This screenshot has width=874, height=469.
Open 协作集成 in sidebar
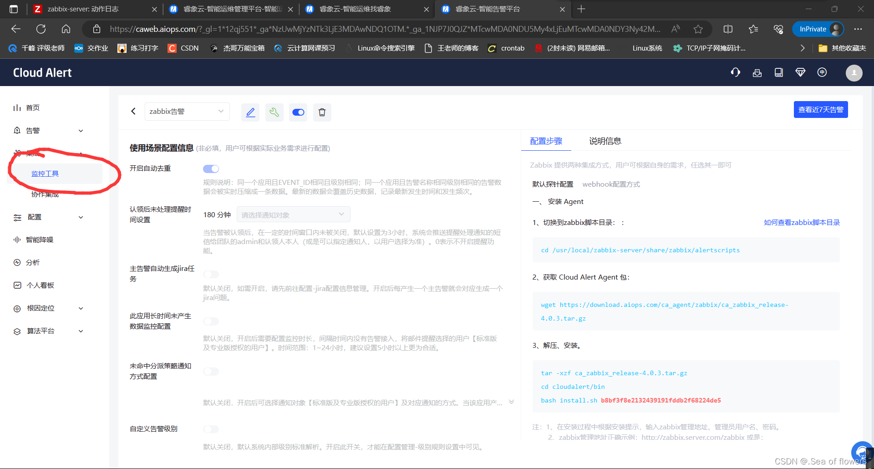point(45,194)
